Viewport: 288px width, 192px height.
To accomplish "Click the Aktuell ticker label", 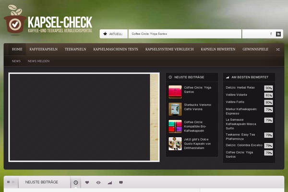I will coord(116,34).
